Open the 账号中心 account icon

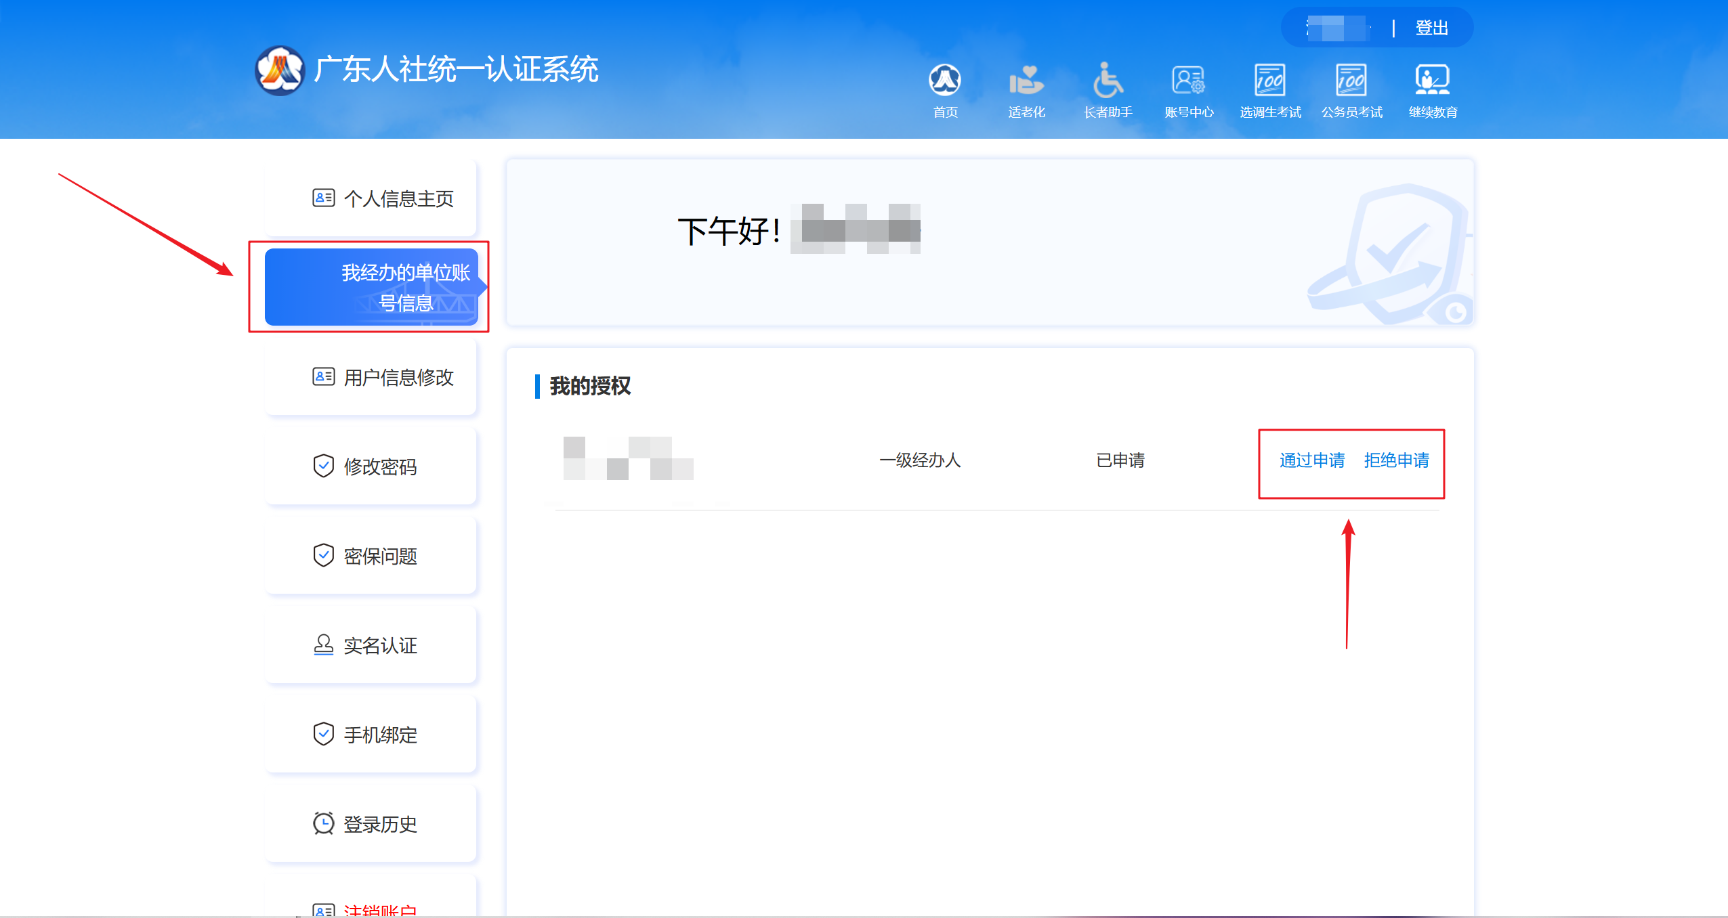(x=1189, y=81)
